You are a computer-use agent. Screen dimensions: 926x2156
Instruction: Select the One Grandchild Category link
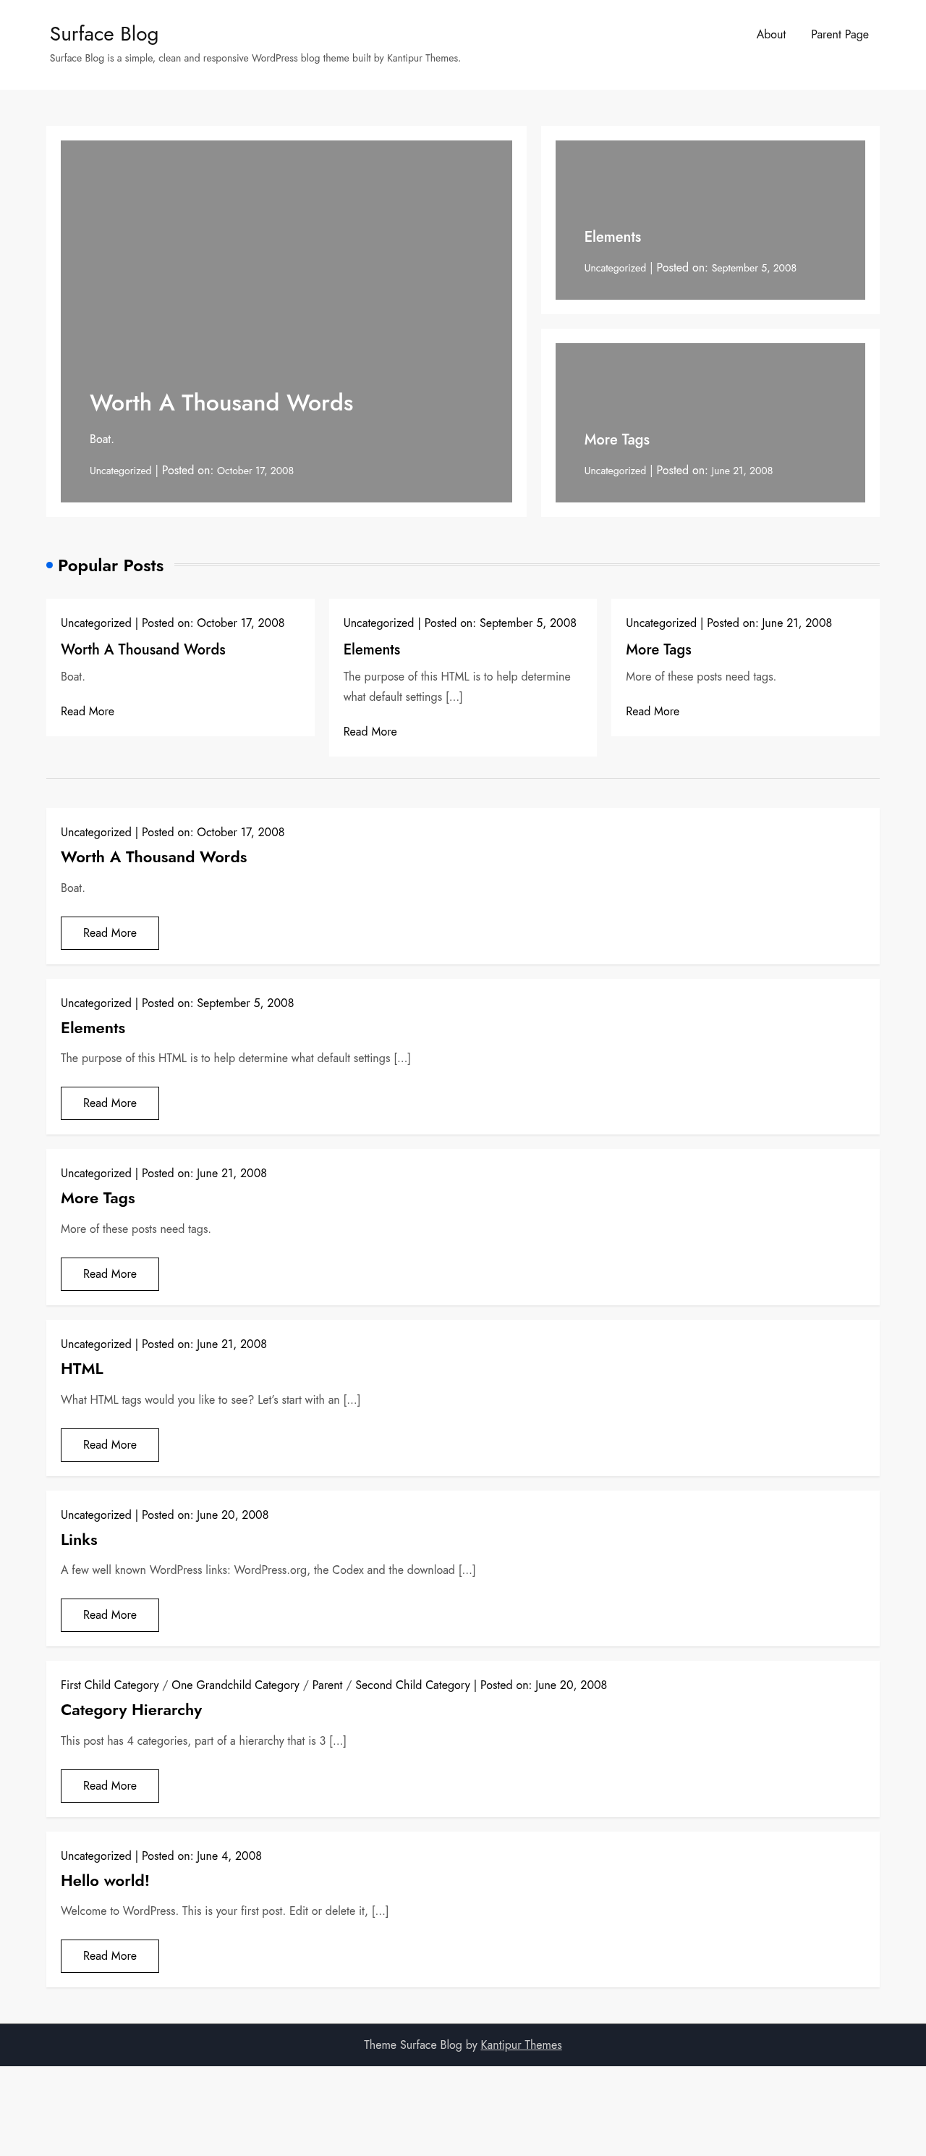(235, 1685)
